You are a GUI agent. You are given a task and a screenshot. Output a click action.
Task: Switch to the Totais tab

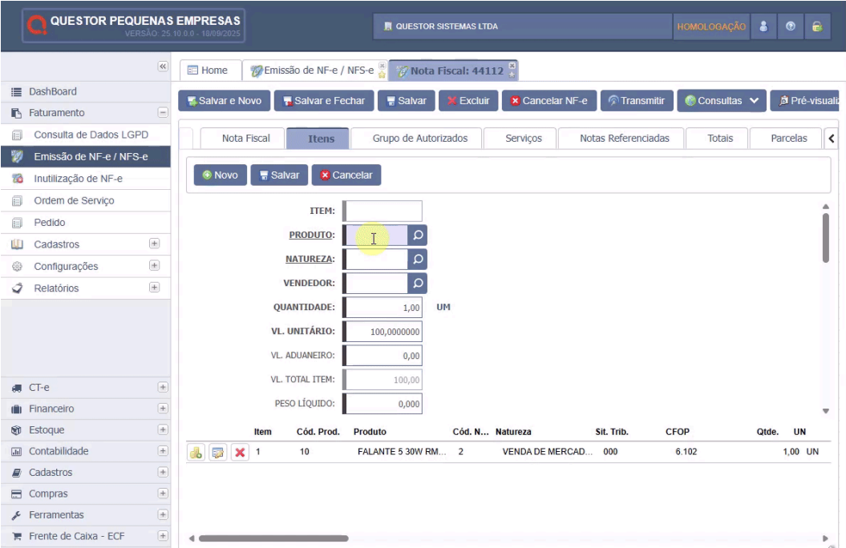click(x=719, y=139)
